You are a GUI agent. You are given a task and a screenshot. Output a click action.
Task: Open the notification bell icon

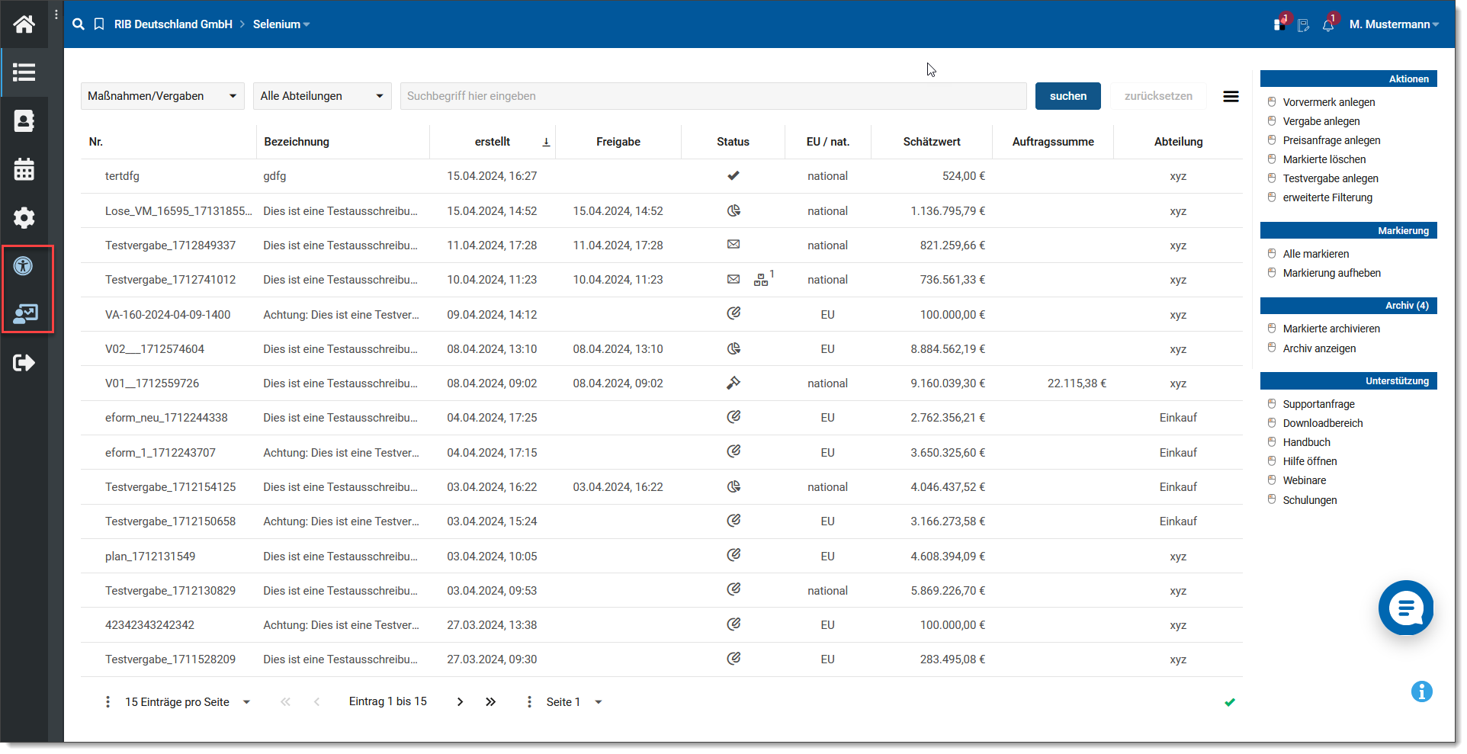(x=1328, y=24)
